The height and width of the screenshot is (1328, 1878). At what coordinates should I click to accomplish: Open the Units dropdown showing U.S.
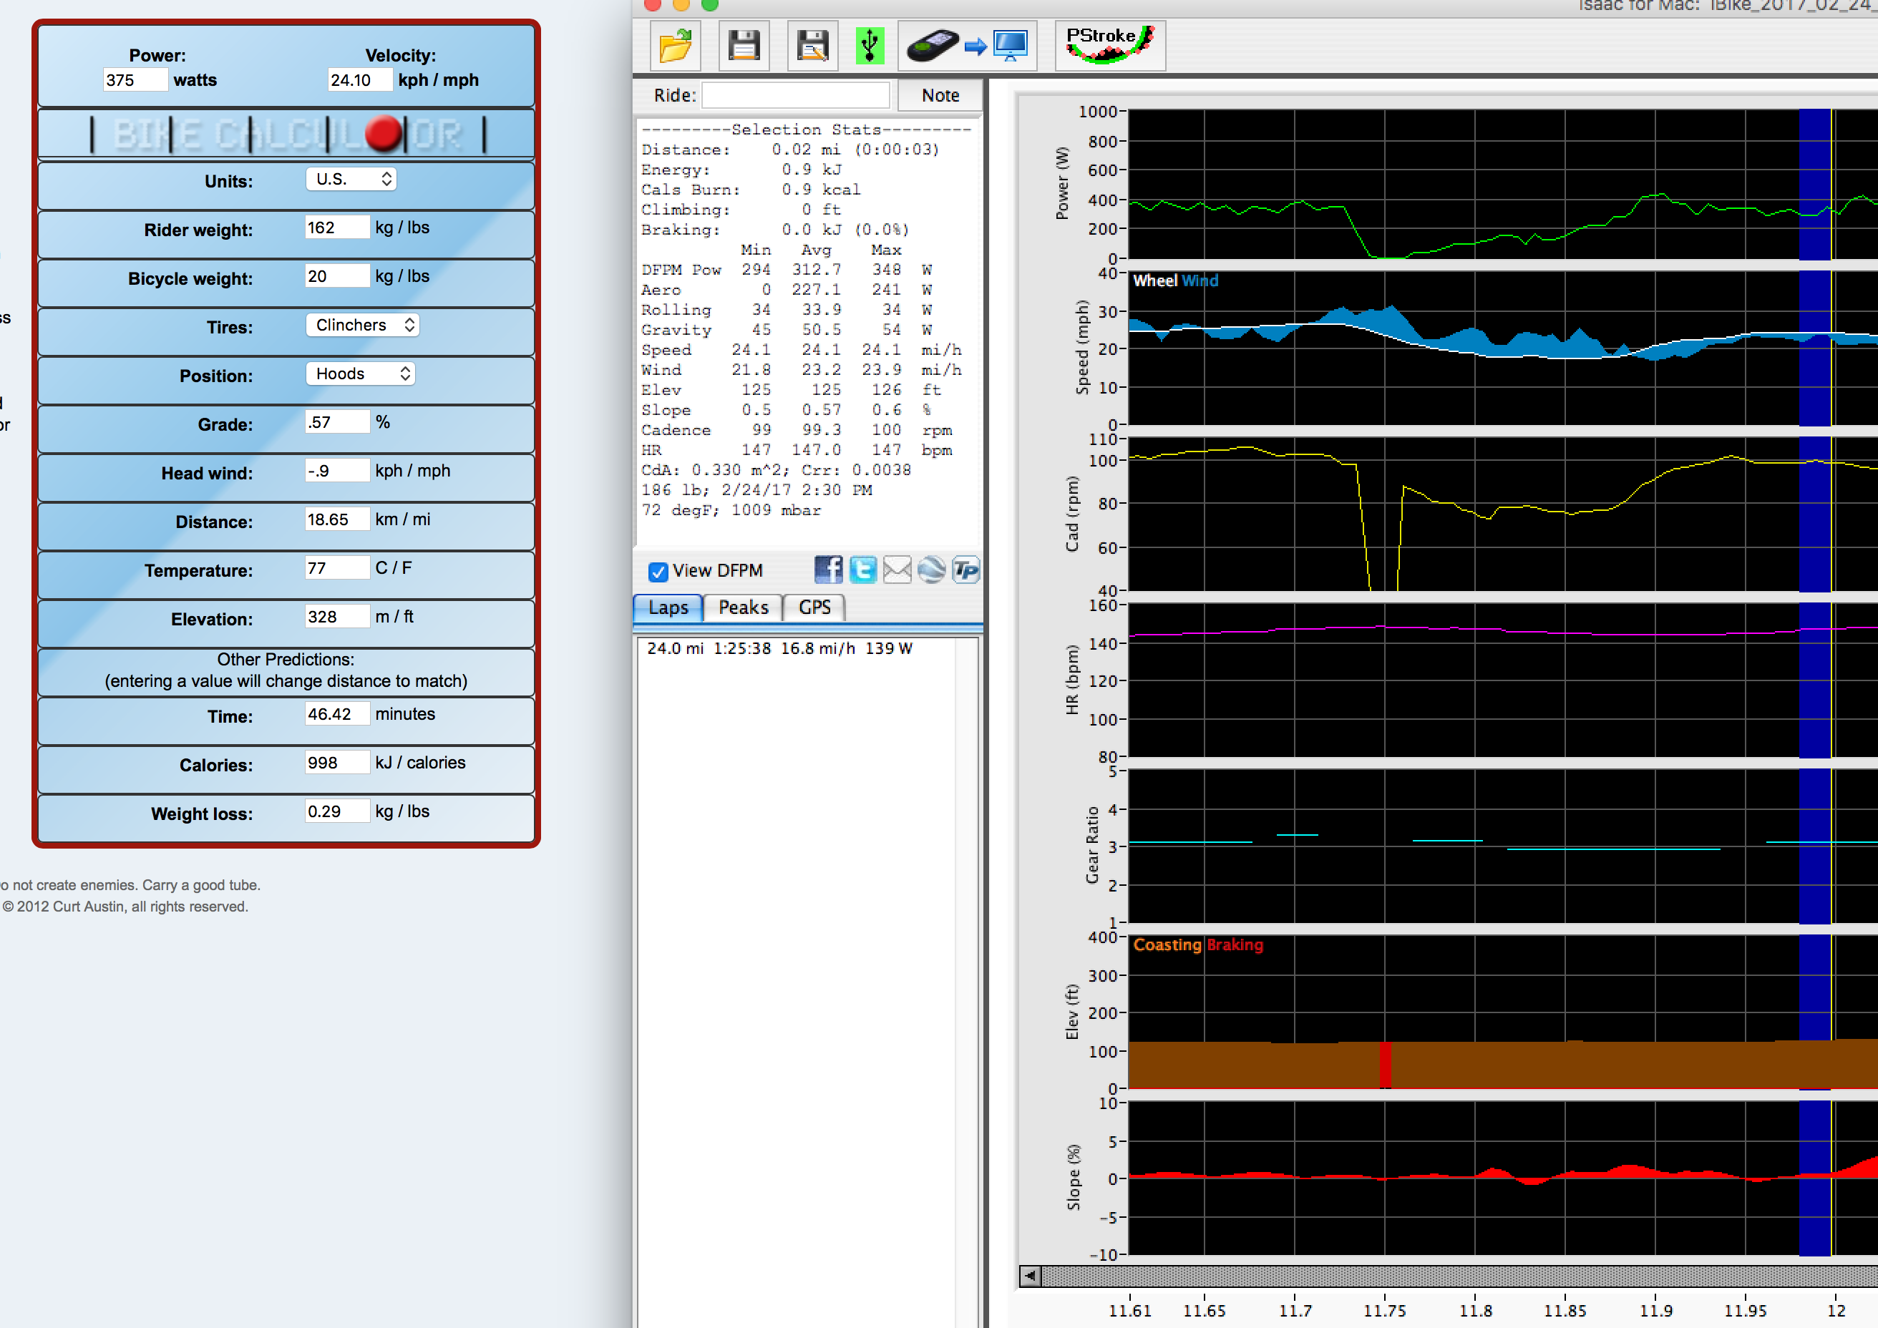point(351,179)
